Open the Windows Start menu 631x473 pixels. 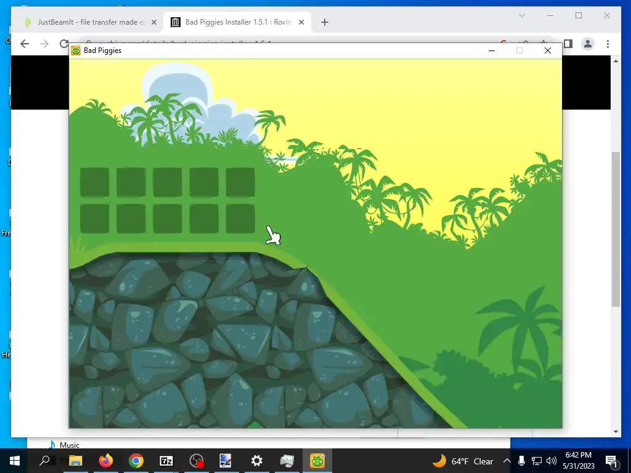[15, 461]
